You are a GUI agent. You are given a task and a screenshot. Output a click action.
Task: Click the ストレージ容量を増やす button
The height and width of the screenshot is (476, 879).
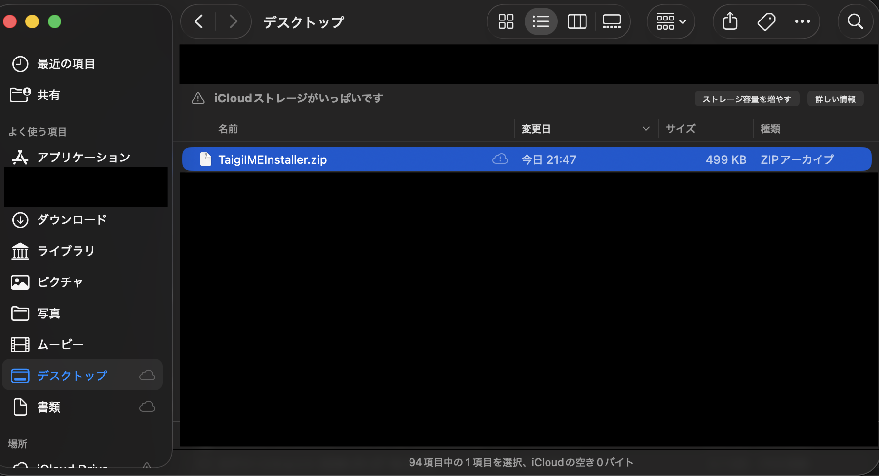pos(746,99)
